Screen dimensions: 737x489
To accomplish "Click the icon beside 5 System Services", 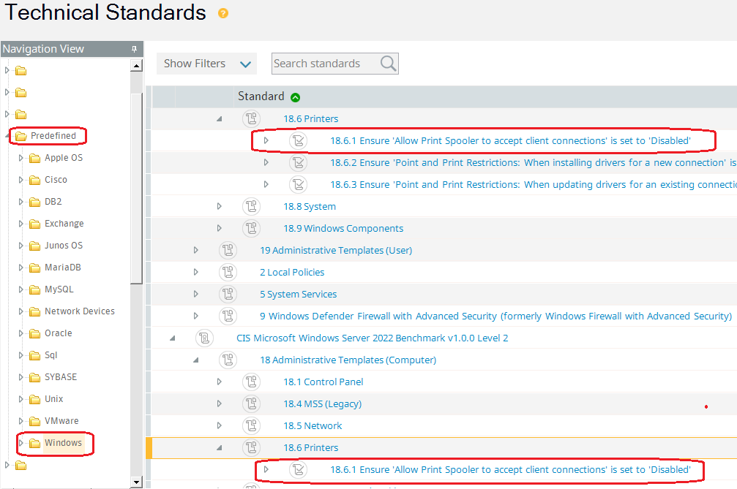I will [228, 294].
